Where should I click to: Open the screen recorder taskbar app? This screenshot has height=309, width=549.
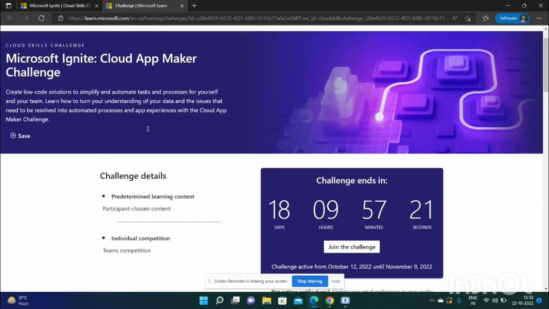[345, 300]
